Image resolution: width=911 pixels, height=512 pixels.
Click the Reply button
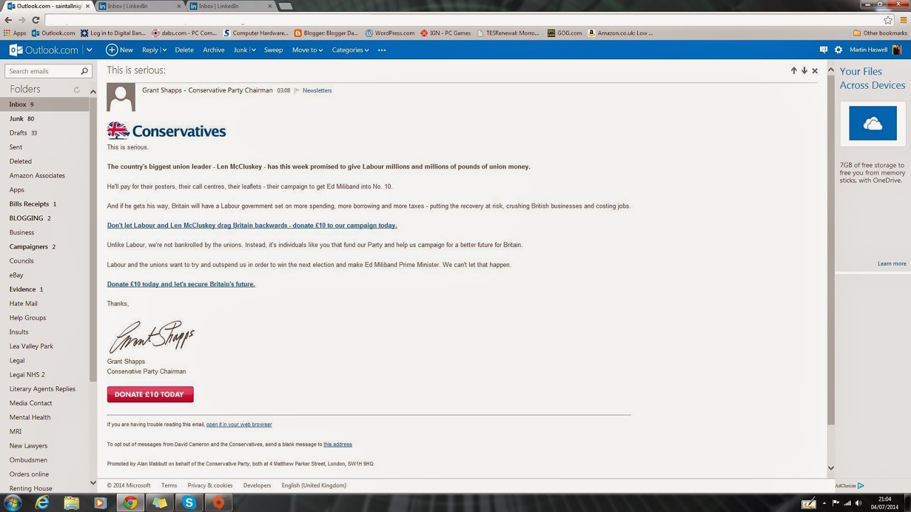tap(150, 50)
